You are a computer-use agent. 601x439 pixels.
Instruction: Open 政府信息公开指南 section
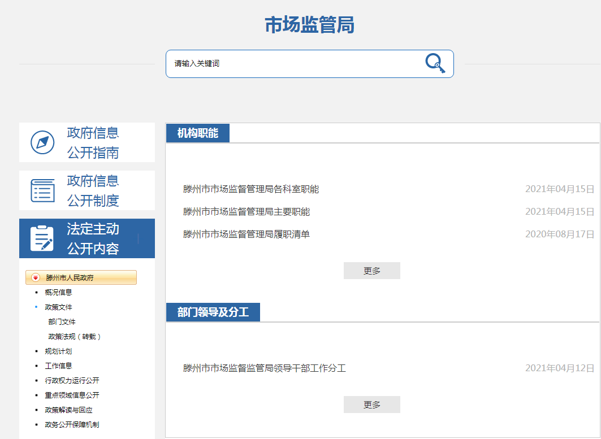(87, 142)
